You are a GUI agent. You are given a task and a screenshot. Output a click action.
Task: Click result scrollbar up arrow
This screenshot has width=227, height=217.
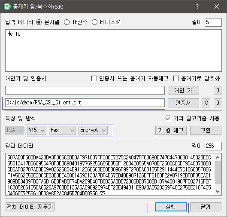218,157
